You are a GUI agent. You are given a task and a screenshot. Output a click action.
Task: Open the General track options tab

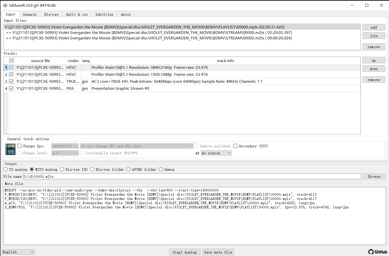point(28,139)
